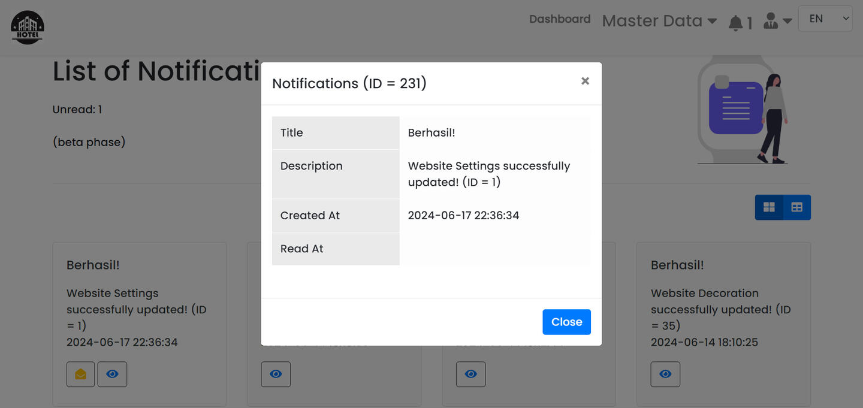This screenshot has height=408, width=863.
Task: Click the Website Settings description text in modal
Action: [x=488, y=174]
